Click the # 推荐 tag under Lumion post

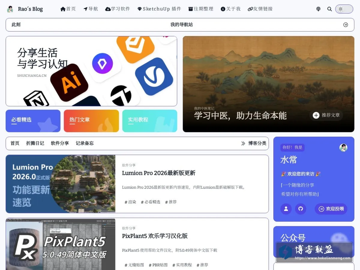click(171, 202)
